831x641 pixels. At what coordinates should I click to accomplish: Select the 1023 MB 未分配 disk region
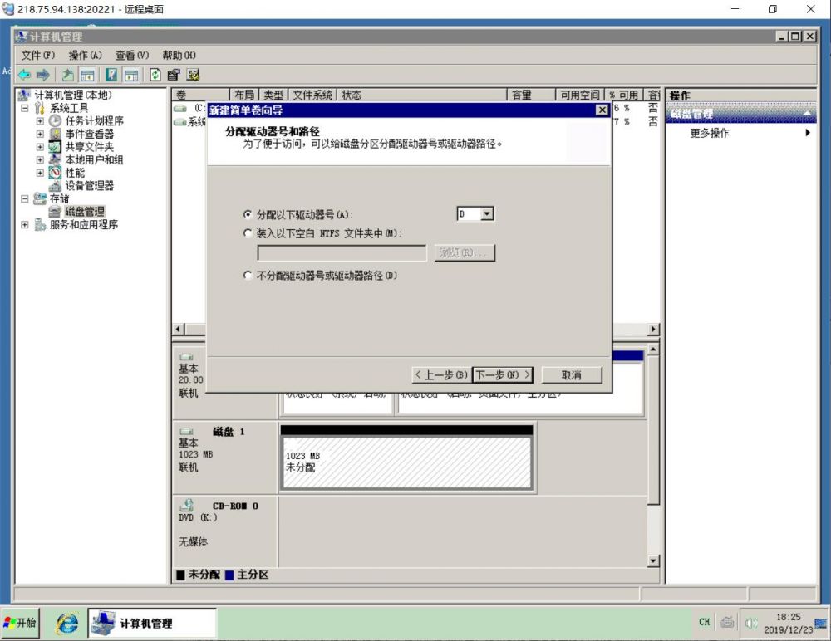click(406, 462)
